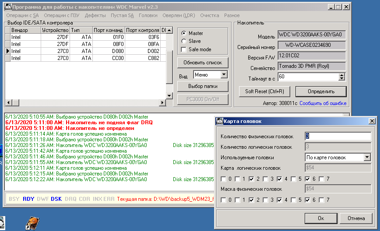
Task: Open the Сообщить об ошибке link
Action: pyautogui.click(x=323, y=103)
